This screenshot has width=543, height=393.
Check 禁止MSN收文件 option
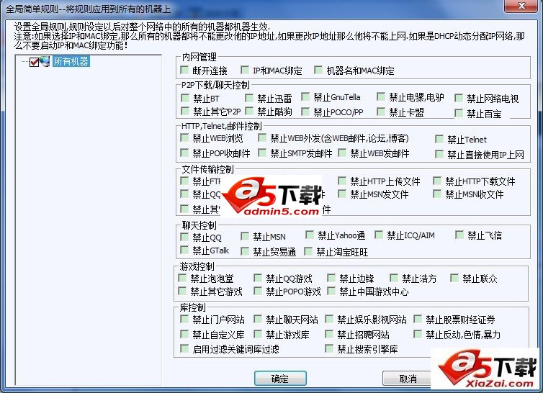tap(437, 194)
